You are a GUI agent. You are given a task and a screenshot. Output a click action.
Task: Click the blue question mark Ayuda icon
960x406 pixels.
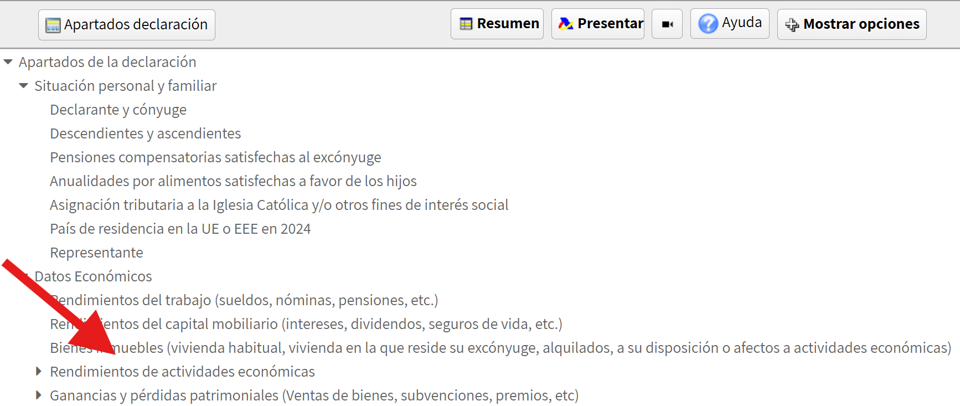coord(708,24)
